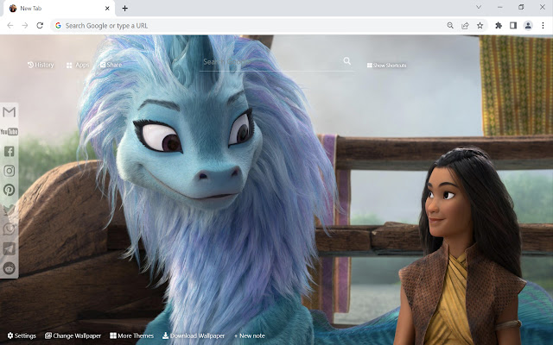The height and width of the screenshot is (345, 553).
Task: Open the Apps link
Action: 78,66
